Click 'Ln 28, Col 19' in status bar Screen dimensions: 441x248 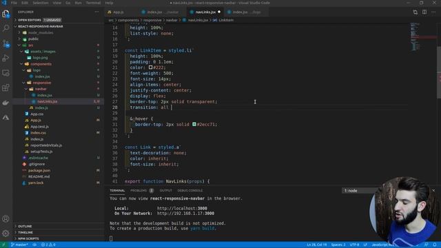coord(316,245)
